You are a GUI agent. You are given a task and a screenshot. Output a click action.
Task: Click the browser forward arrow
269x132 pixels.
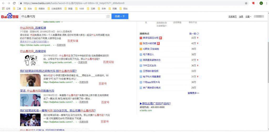(9, 3)
